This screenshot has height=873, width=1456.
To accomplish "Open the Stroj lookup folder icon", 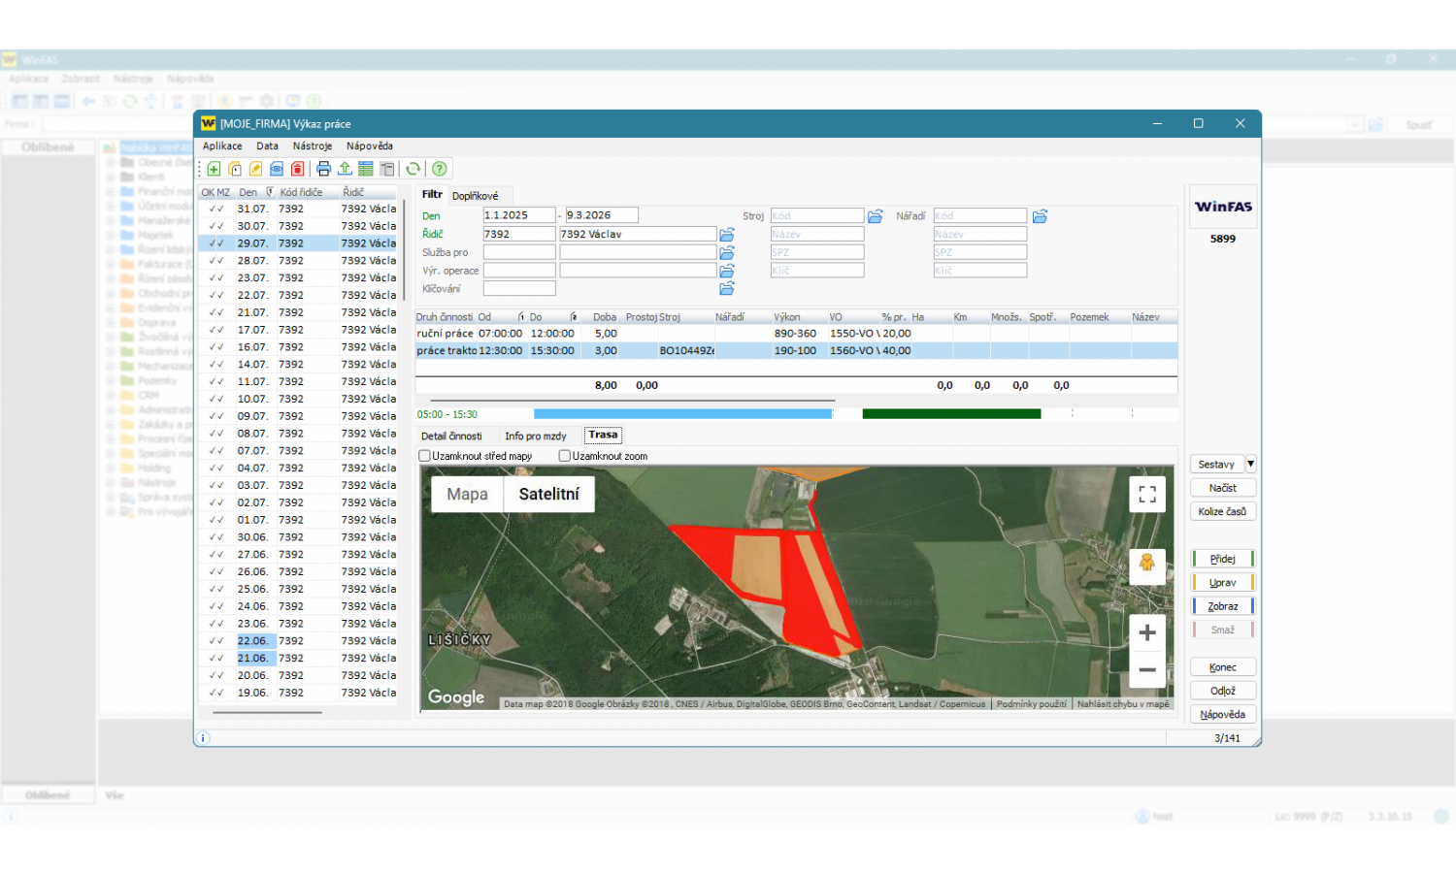I will (875, 216).
